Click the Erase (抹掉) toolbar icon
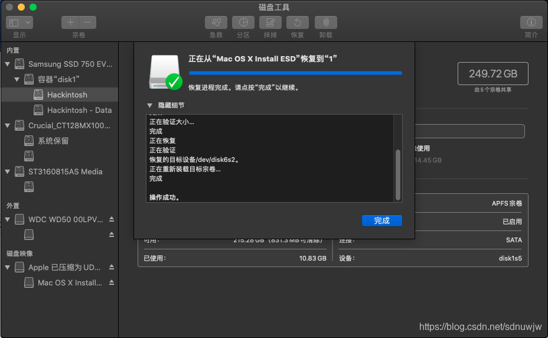This screenshot has height=338, width=548. tap(270, 22)
